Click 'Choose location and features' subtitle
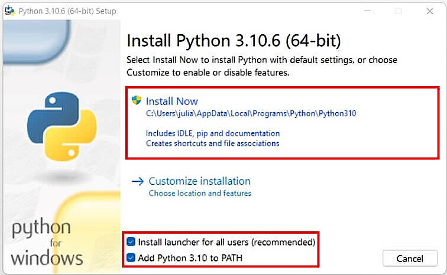This screenshot has width=447, height=275. (200, 194)
